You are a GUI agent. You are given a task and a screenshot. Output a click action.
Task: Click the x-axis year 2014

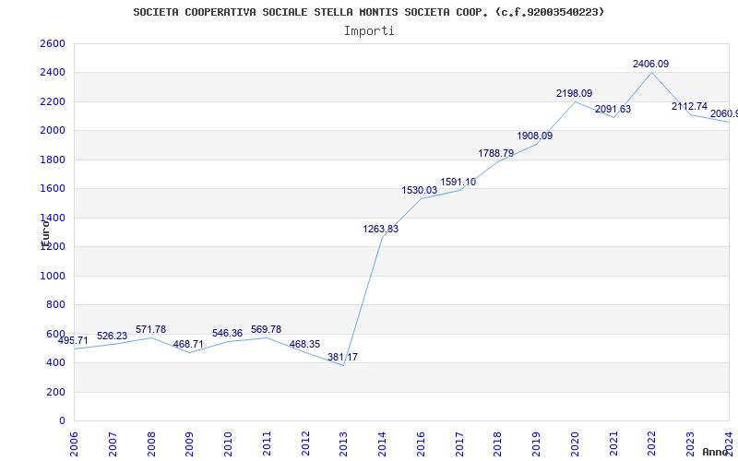coord(382,444)
